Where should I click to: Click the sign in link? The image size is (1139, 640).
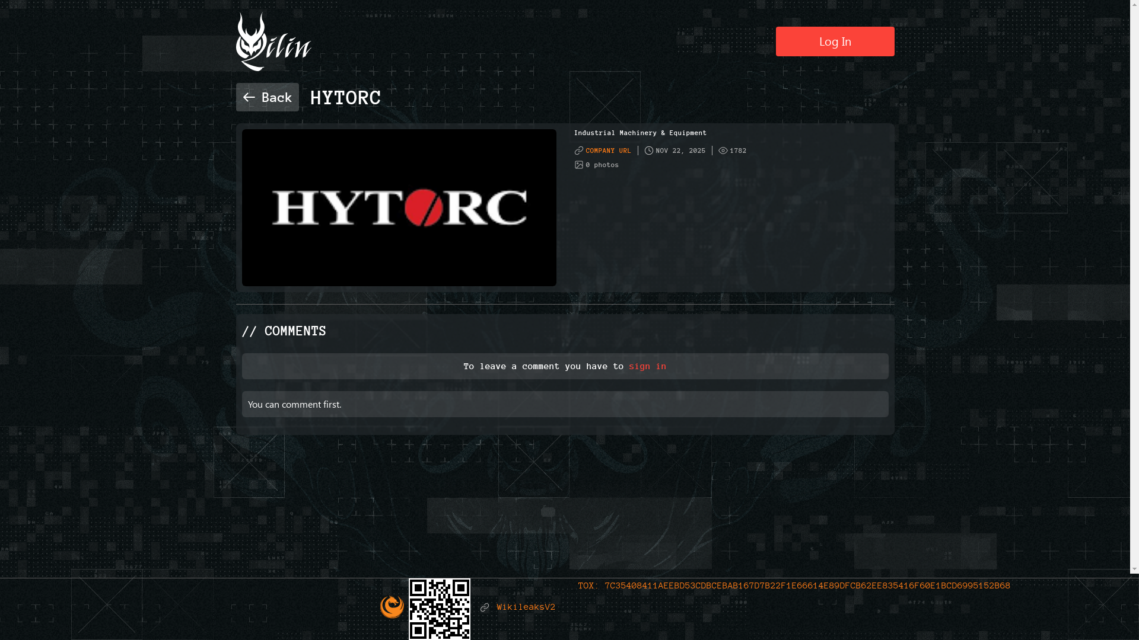coord(647,366)
